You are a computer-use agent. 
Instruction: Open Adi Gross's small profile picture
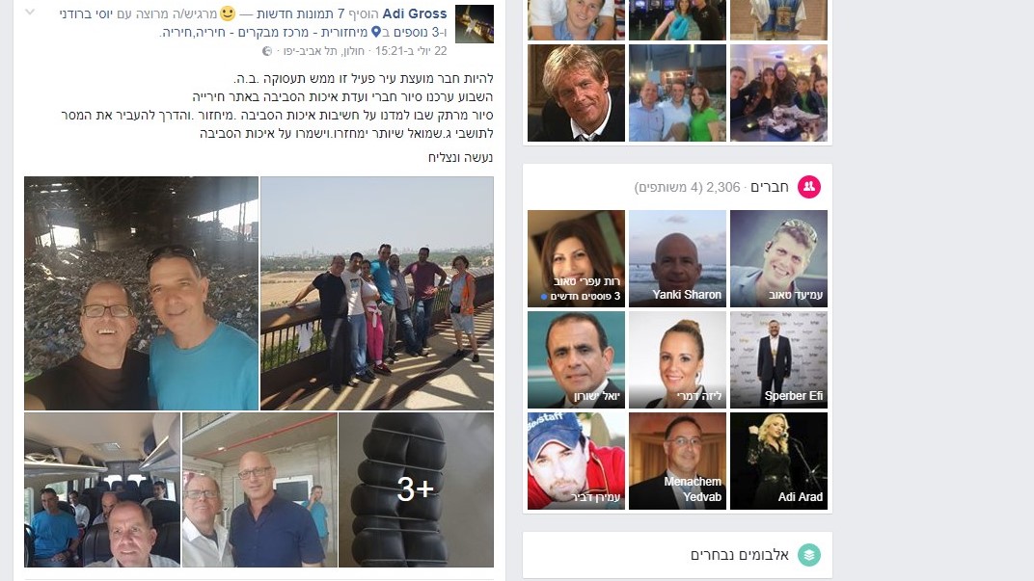pyautogui.click(x=475, y=24)
